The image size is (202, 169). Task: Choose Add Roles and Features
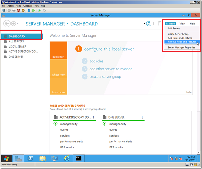pos(182,38)
